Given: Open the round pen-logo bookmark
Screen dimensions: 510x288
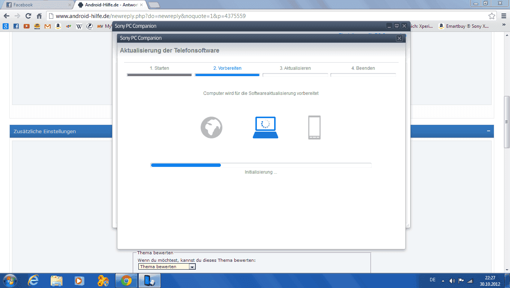Looking at the screenshot, I should (90, 26).
